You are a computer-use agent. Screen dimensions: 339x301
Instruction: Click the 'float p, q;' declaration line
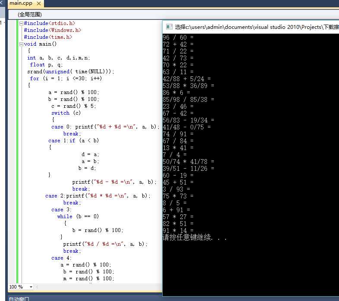pyautogui.click(x=46, y=65)
